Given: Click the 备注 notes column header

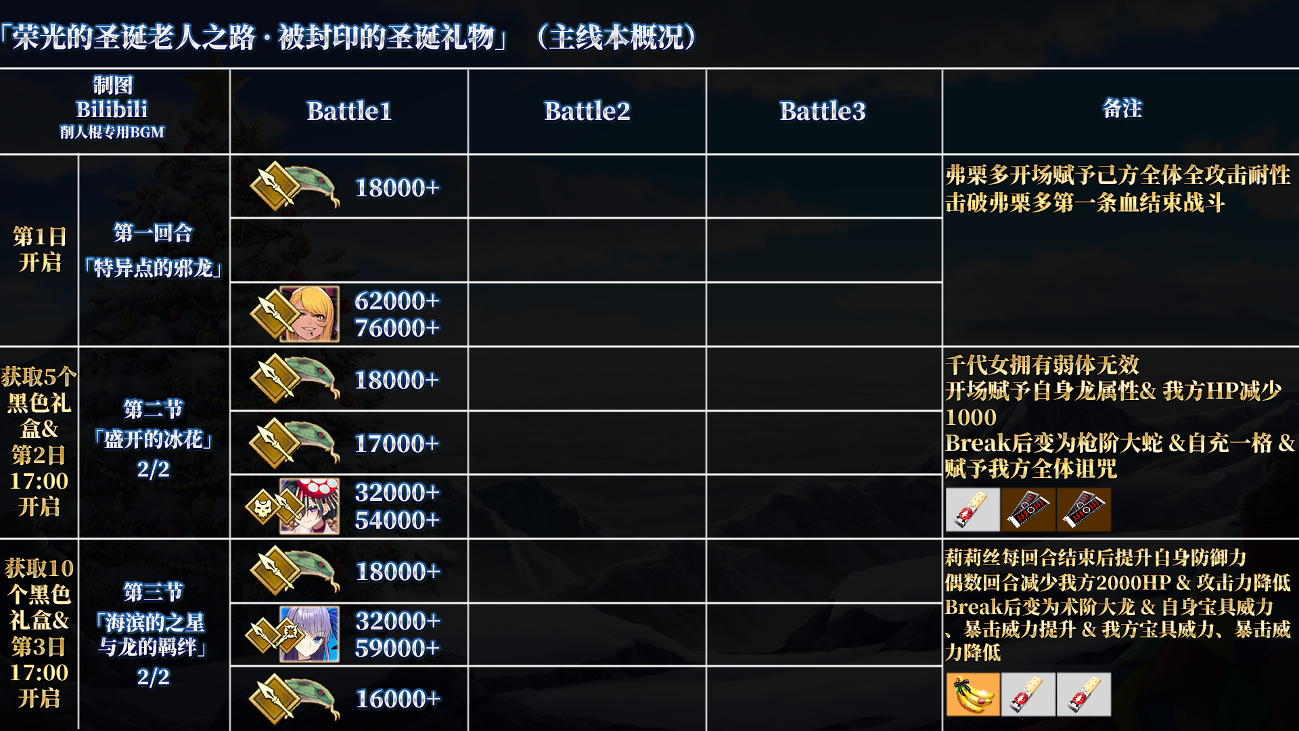Looking at the screenshot, I should coord(1122,108).
